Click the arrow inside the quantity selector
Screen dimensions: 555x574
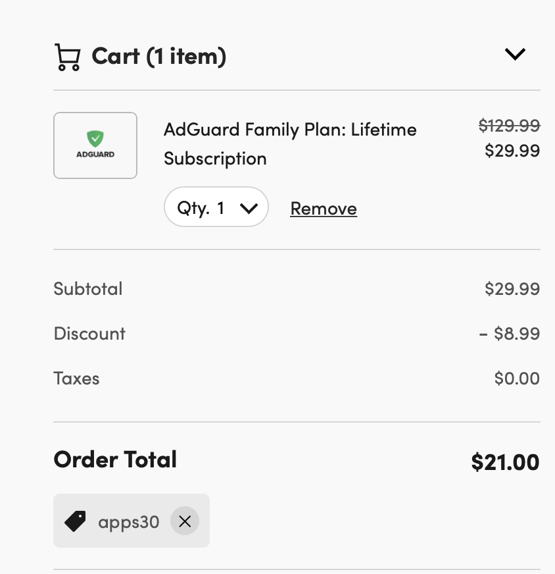click(x=249, y=209)
